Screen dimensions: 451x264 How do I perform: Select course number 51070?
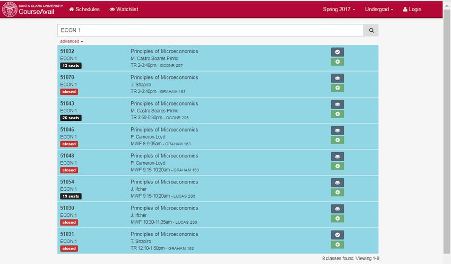click(67, 77)
